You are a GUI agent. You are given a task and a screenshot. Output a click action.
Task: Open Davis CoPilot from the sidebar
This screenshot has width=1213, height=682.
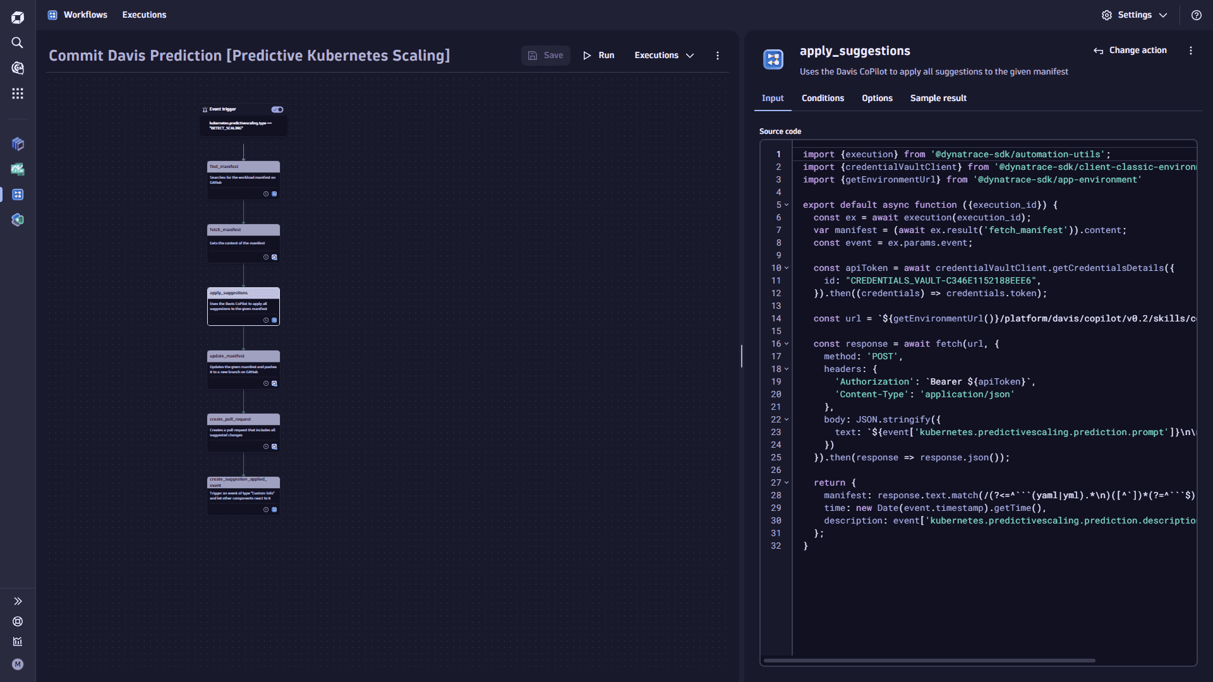(18, 68)
